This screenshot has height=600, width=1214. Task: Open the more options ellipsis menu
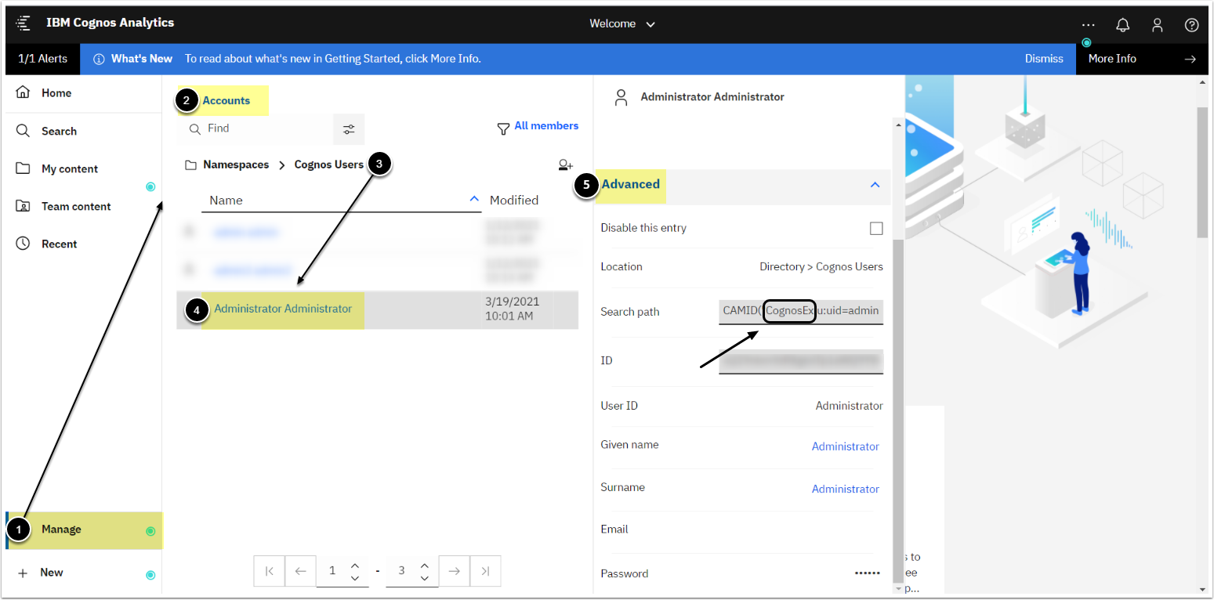coord(1089,25)
